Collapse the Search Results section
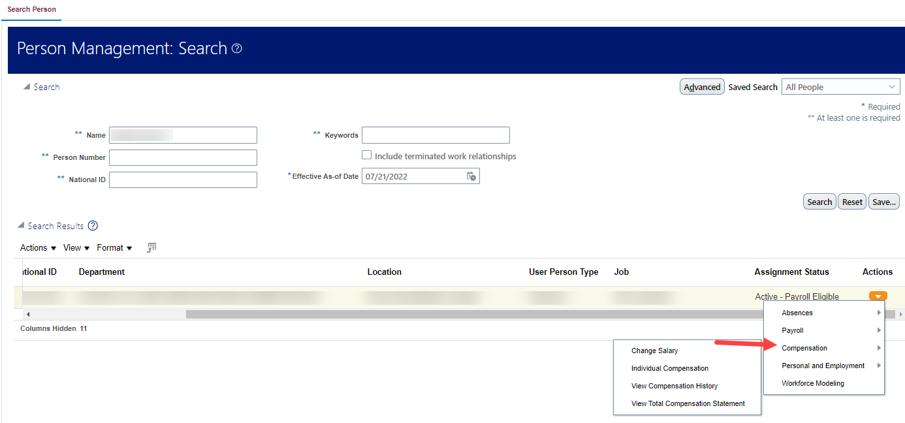 click(x=21, y=225)
